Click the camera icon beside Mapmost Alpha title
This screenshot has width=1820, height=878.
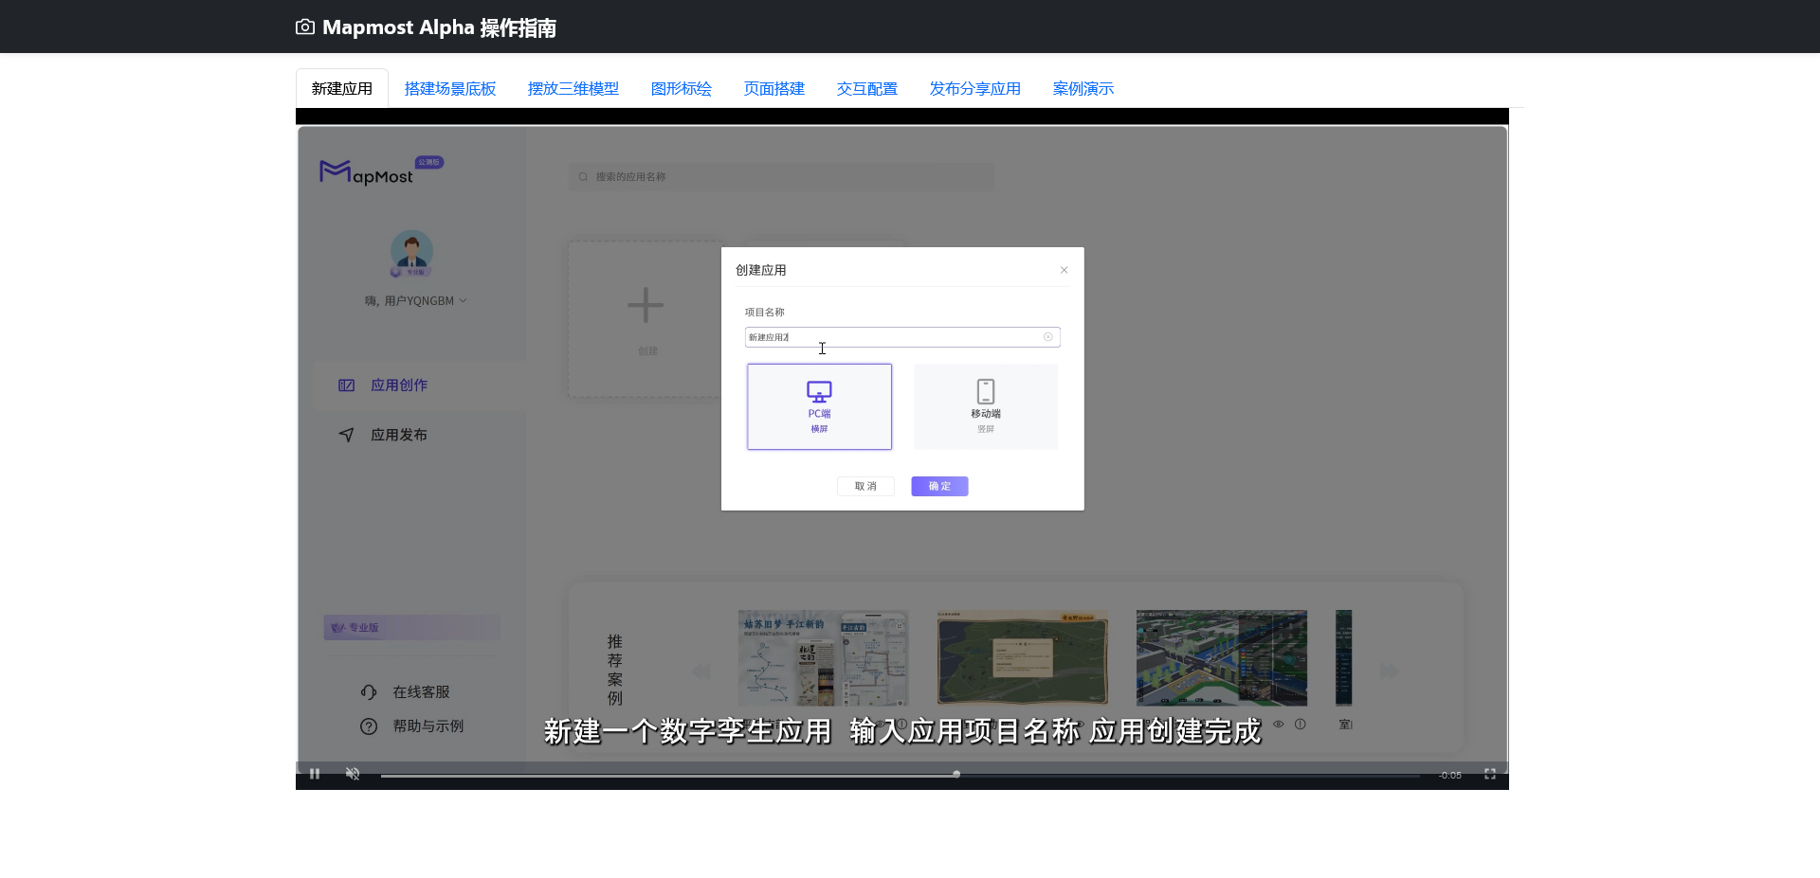[x=305, y=27]
